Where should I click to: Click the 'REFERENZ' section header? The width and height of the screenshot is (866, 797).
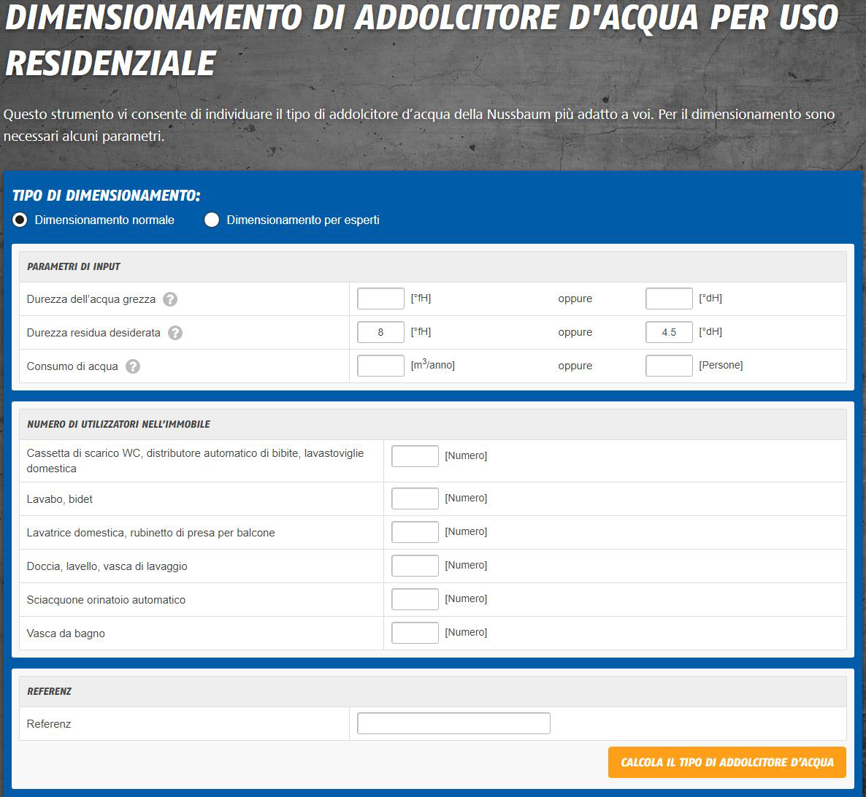(x=49, y=692)
